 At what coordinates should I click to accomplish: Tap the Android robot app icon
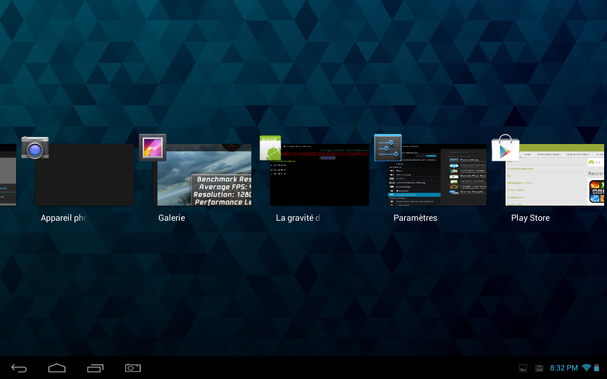270,148
